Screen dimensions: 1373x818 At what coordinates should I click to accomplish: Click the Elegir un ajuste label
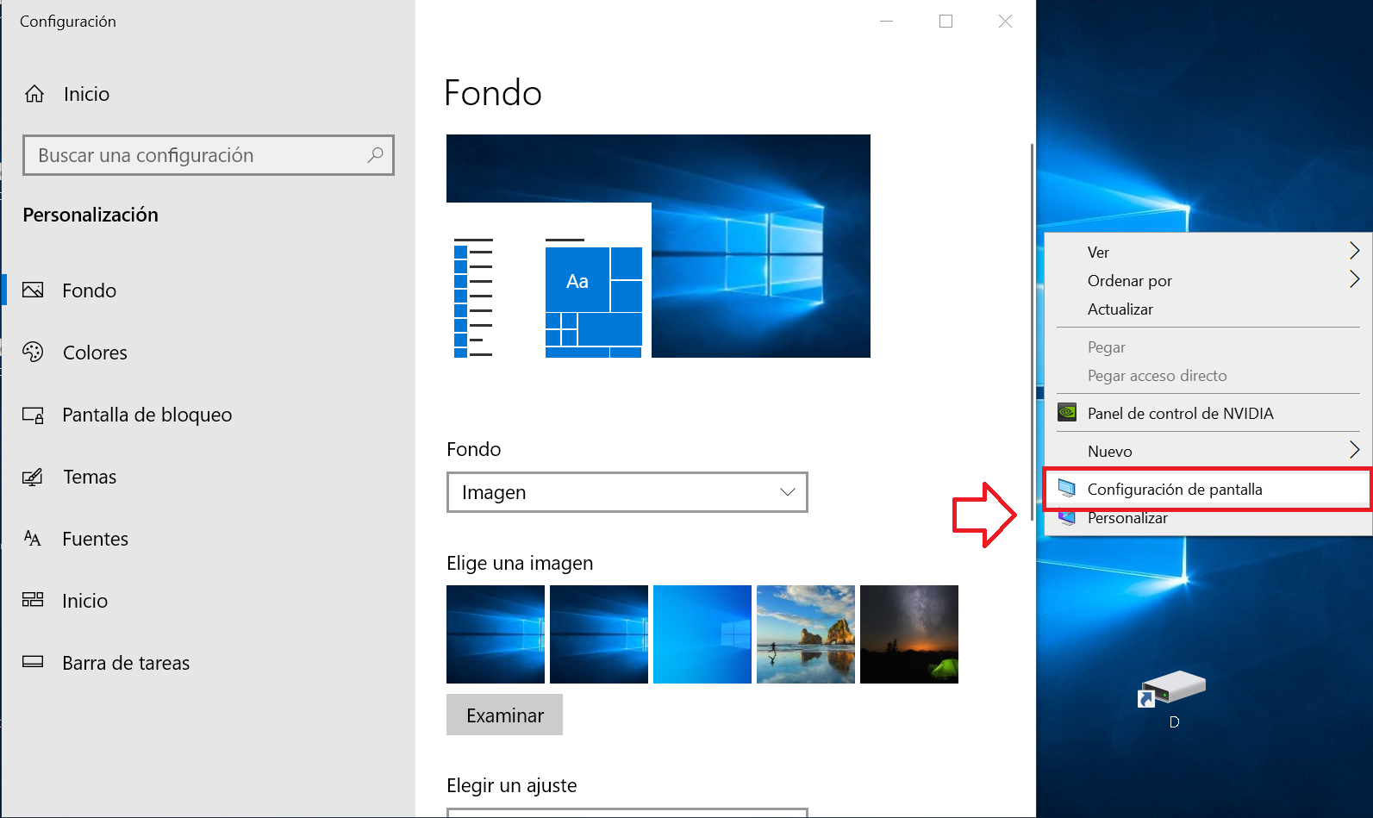pos(512,785)
